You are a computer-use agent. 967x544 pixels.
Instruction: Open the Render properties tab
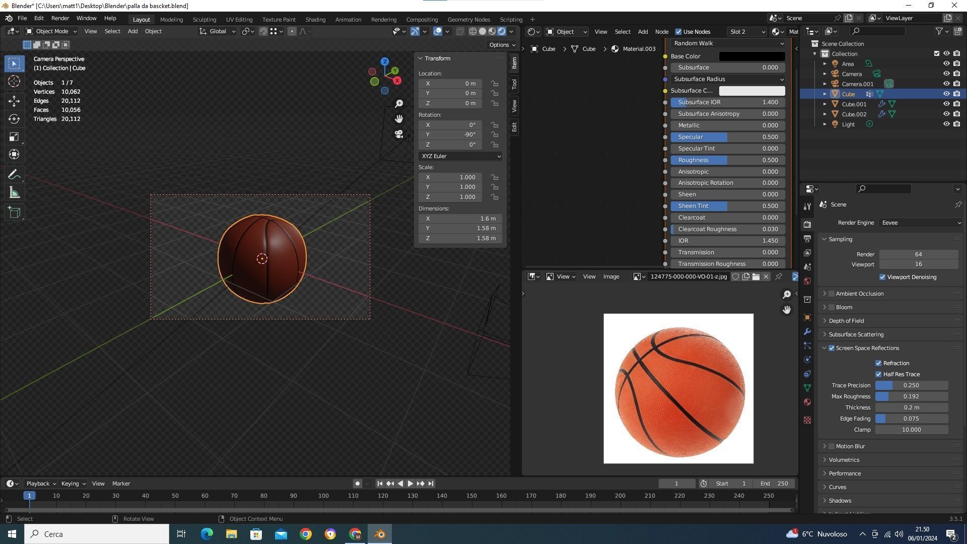pyautogui.click(x=807, y=224)
